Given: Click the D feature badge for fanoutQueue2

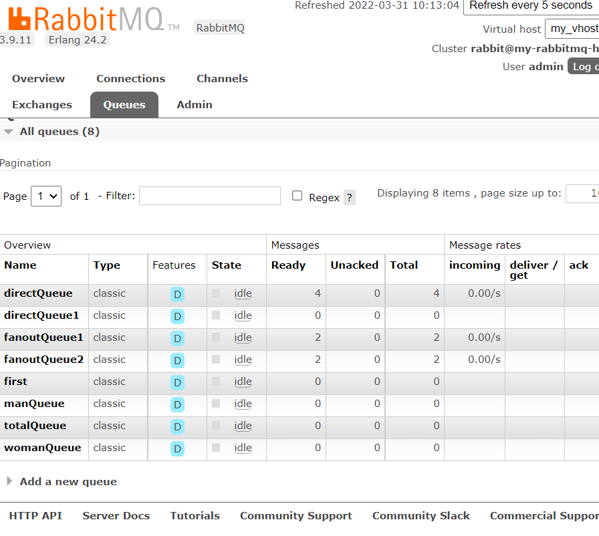Looking at the screenshot, I should pos(177,361).
